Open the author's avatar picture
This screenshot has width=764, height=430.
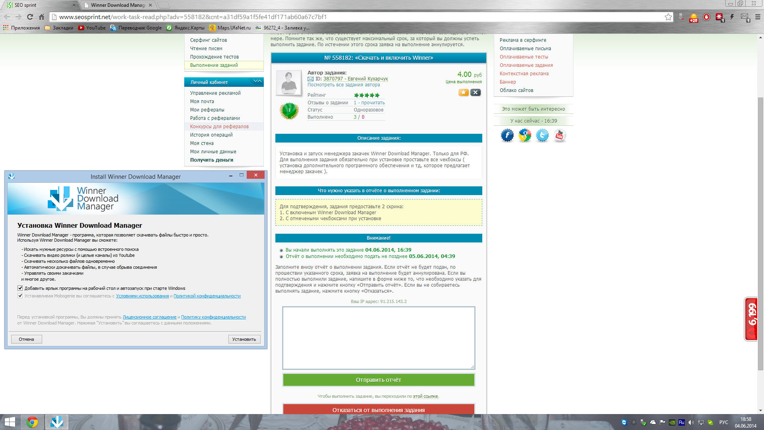[x=288, y=83]
